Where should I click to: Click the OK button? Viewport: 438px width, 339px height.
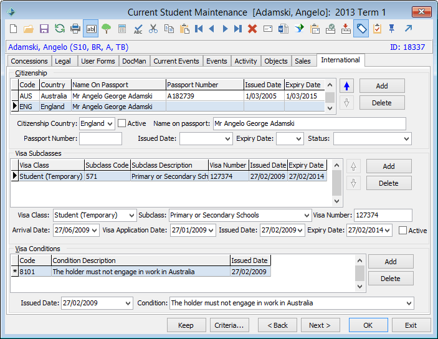coord(368,325)
